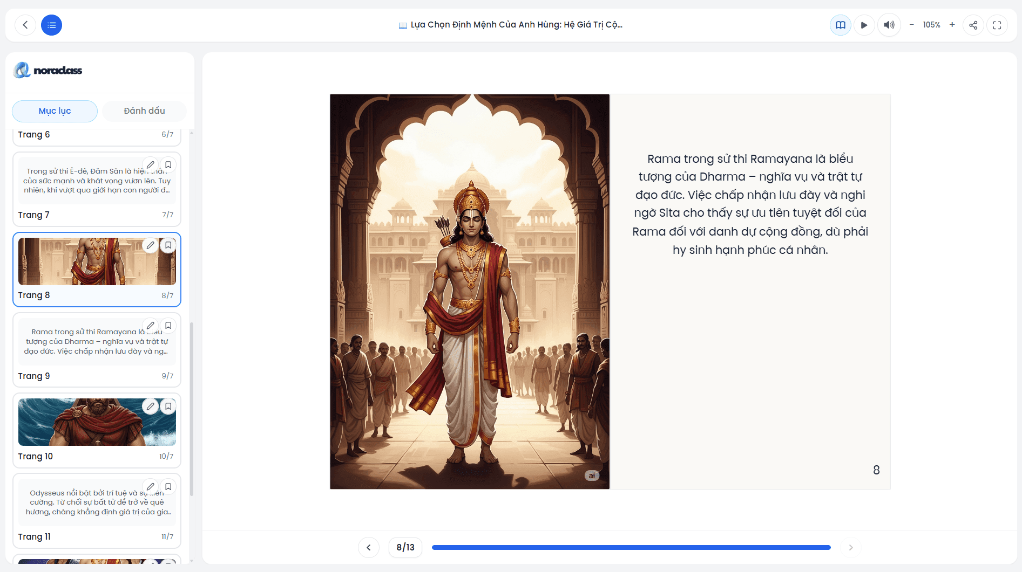This screenshot has width=1022, height=572.
Task: Click the 9/7 counter on Trang 9
Action: [167, 376]
